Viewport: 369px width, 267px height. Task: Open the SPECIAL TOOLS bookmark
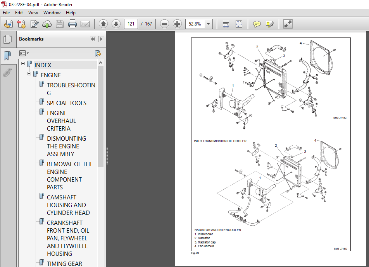tap(67, 103)
